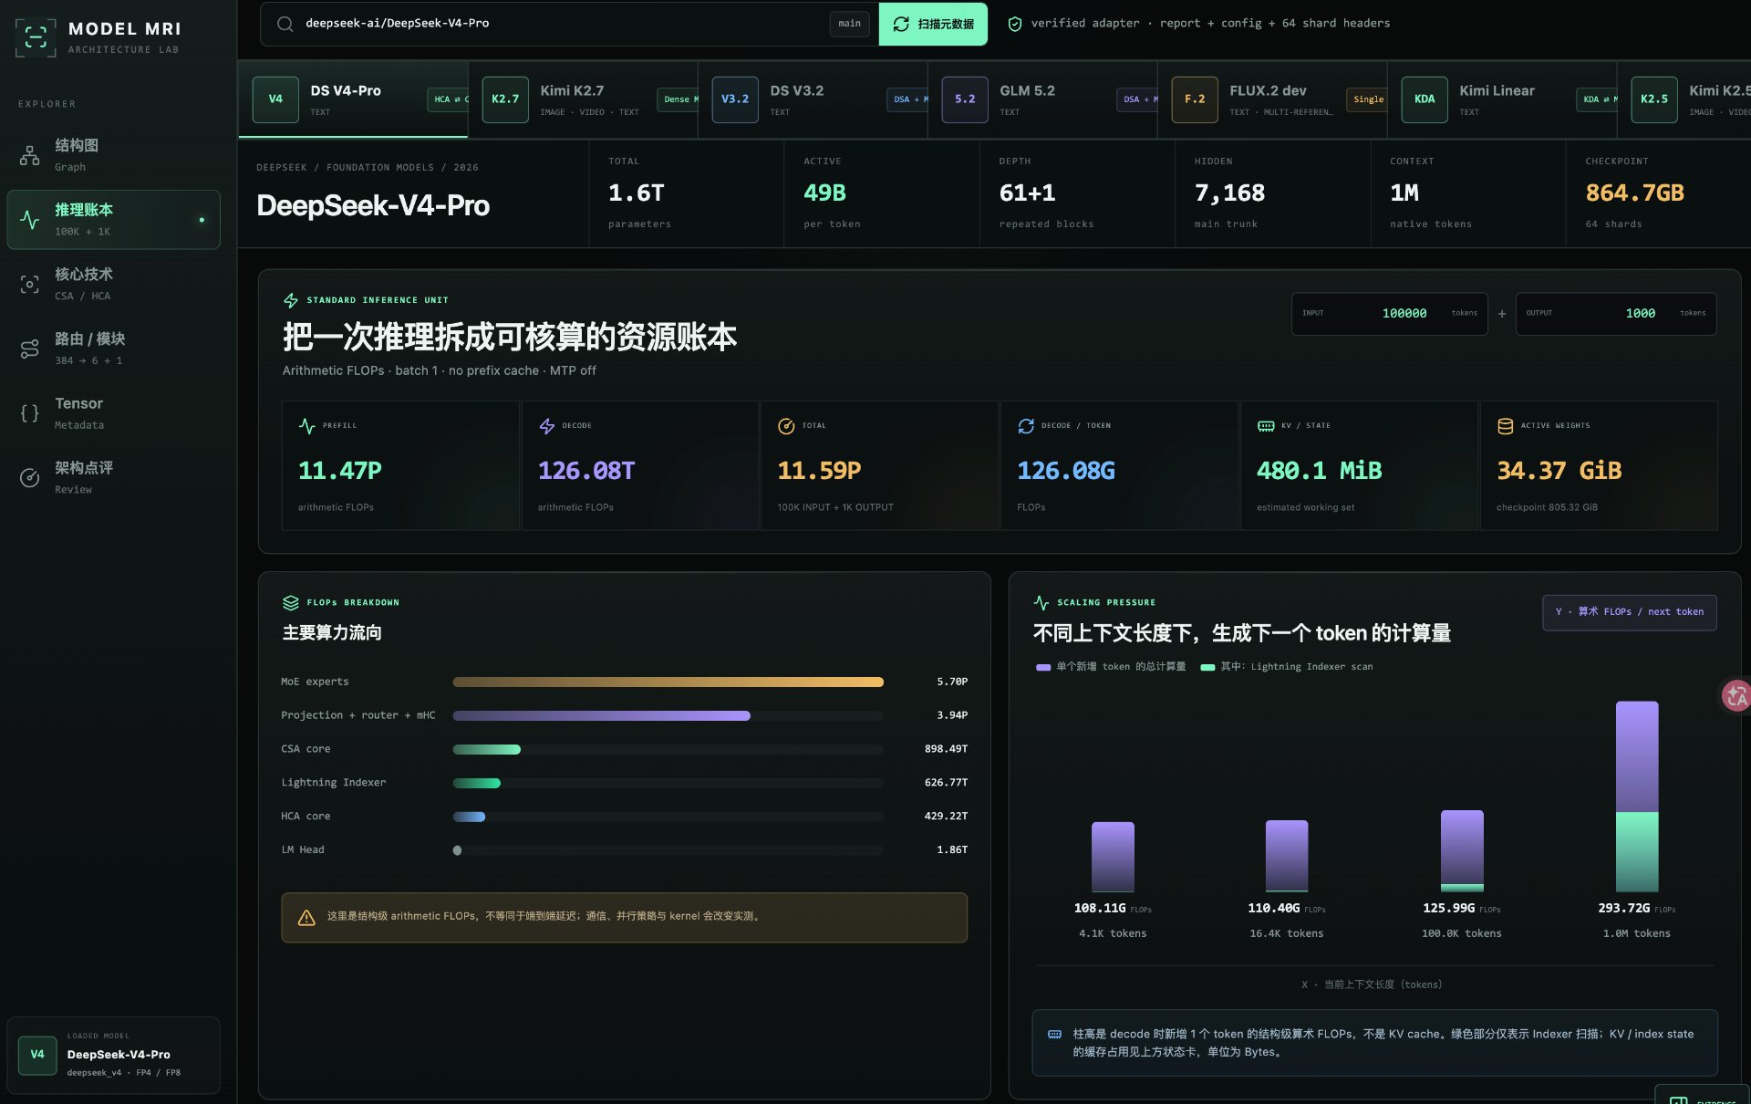Open architecture Review gauge icon
The height and width of the screenshot is (1104, 1751).
(30, 478)
